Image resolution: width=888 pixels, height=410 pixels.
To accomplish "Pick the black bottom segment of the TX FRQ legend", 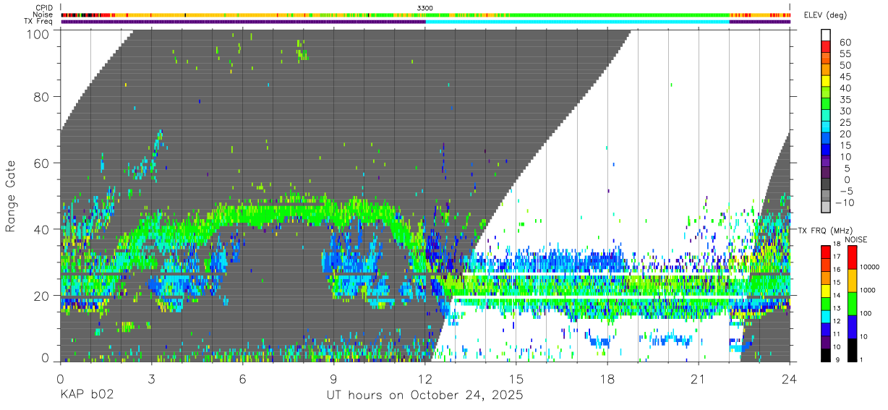I will pos(825,354).
